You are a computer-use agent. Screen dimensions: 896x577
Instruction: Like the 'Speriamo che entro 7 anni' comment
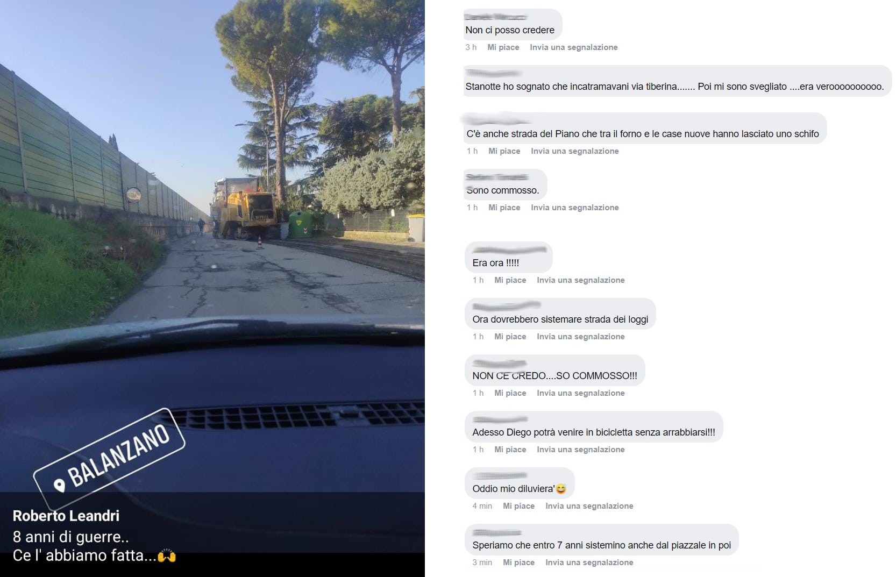click(x=519, y=562)
